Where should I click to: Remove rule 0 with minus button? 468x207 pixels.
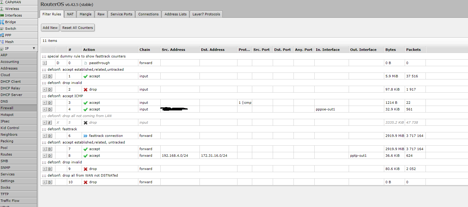pos(45,63)
